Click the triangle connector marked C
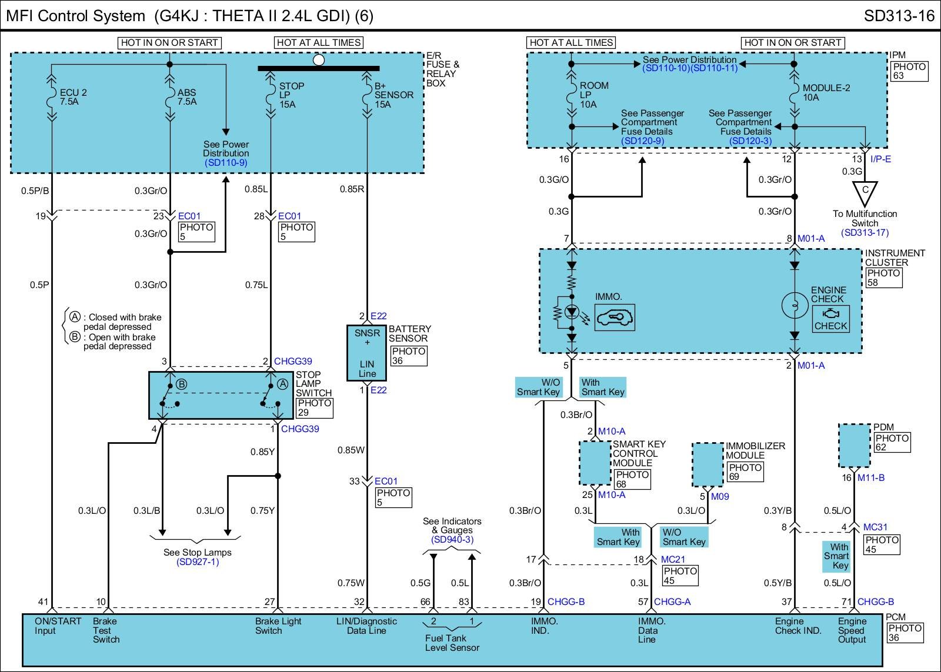 coord(865,193)
